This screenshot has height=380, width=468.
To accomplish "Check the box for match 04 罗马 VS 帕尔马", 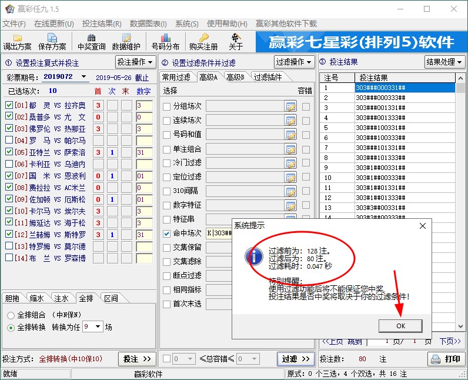I will click(9, 141).
